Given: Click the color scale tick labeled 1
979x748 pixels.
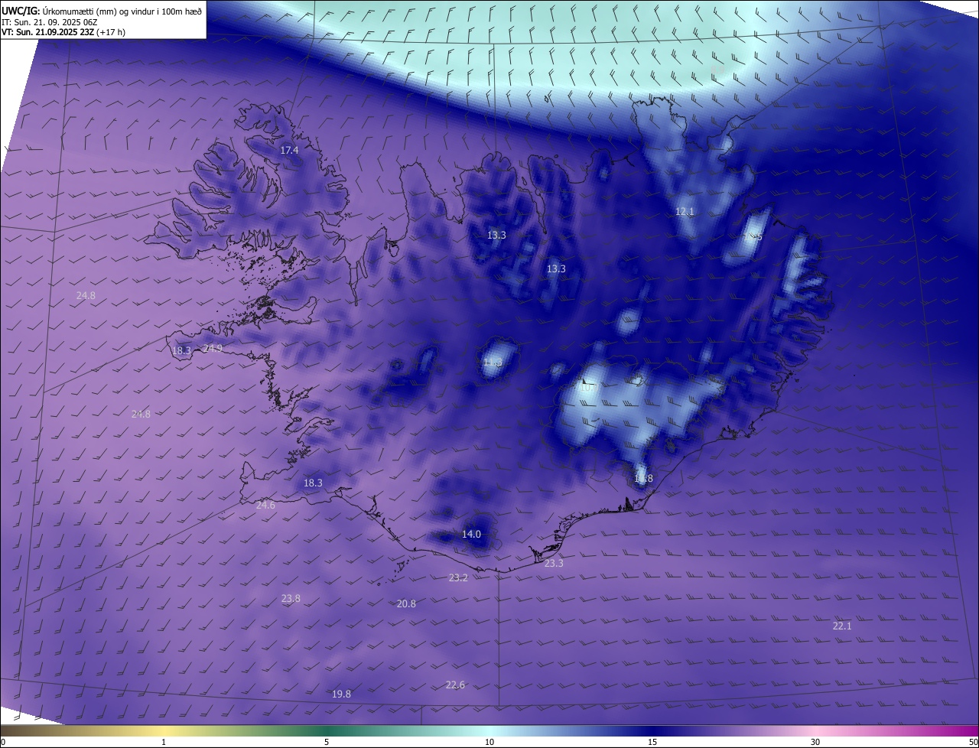Looking at the screenshot, I should coord(164,742).
